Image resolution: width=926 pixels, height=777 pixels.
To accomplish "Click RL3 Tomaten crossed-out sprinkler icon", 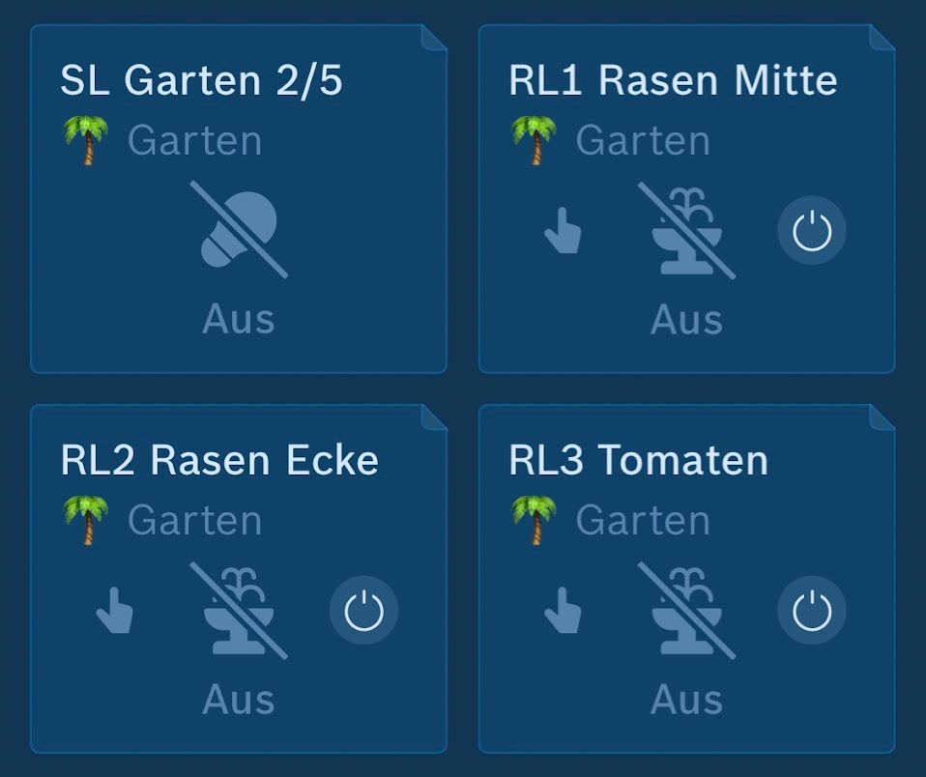I will (x=686, y=611).
